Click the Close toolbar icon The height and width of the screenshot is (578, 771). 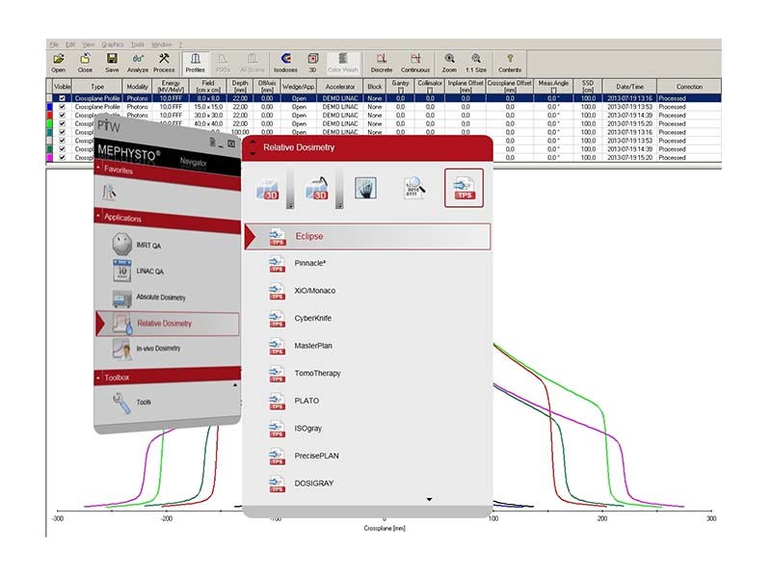coord(85,63)
